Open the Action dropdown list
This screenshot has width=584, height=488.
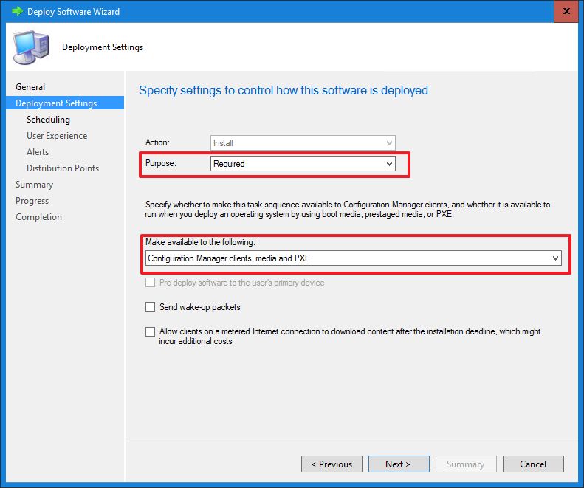303,143
